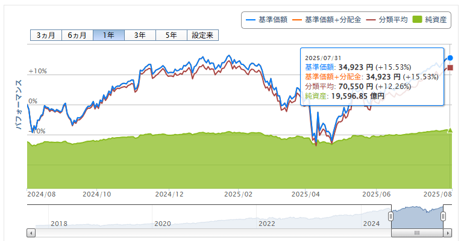This screenshot has height=241, width=464.
Task: Select the 3ヵ月 period tab
Action: (x=46, y=35)
